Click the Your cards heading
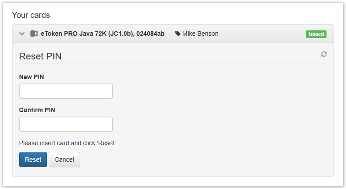Viewport: 346px width, 189px height. pyautogui.click(x=31, y=15)
